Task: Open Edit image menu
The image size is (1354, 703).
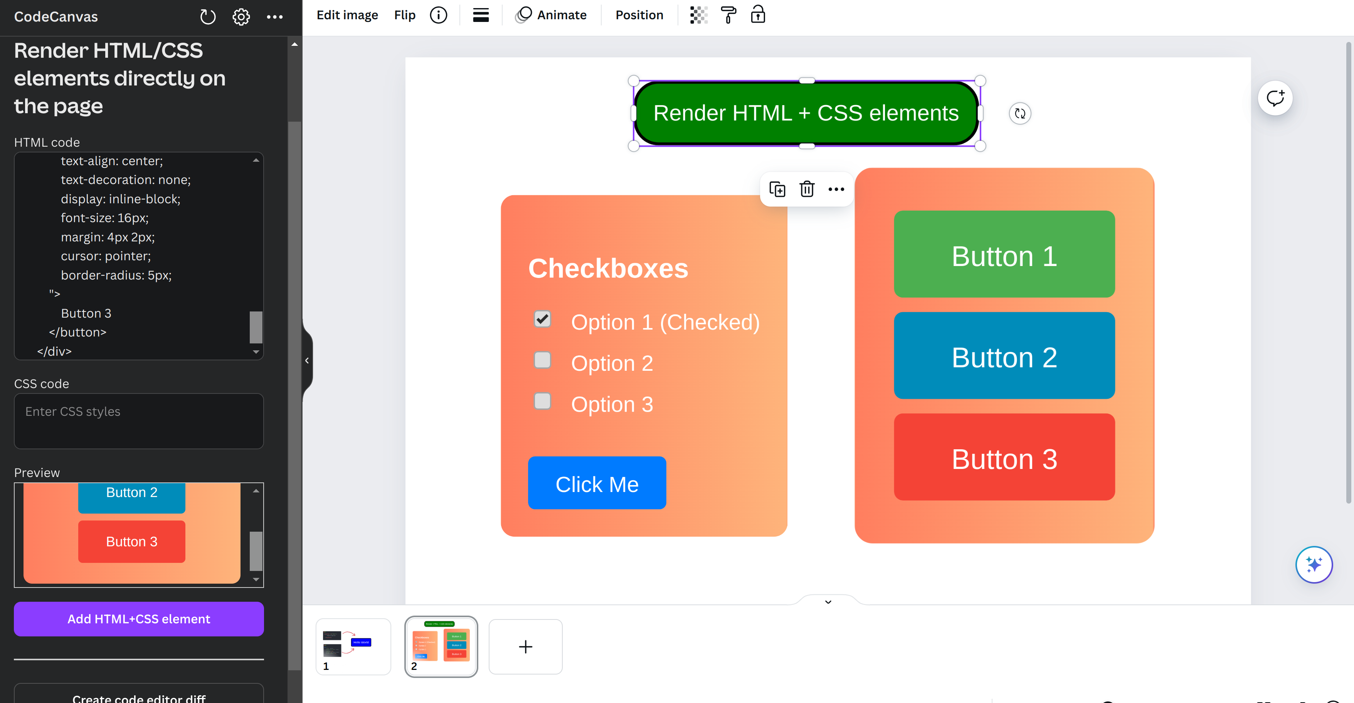Action: click(347, 15)
